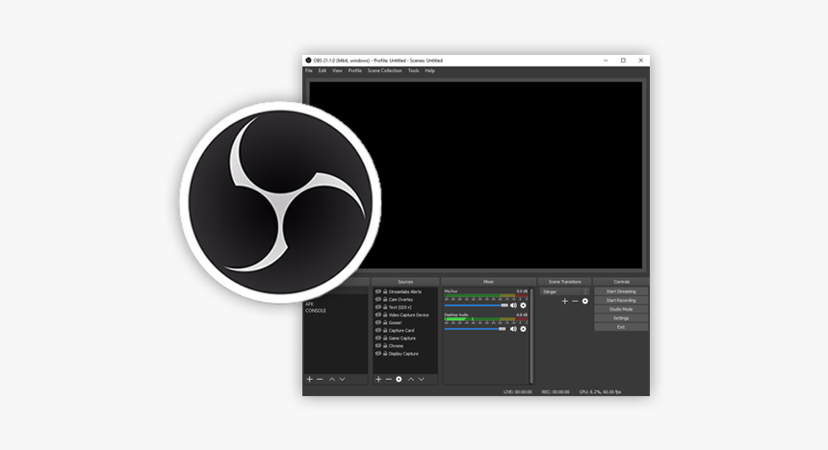Toggle visibility of Video Capture Device source

pyautogui.click(x=378, y=315)
